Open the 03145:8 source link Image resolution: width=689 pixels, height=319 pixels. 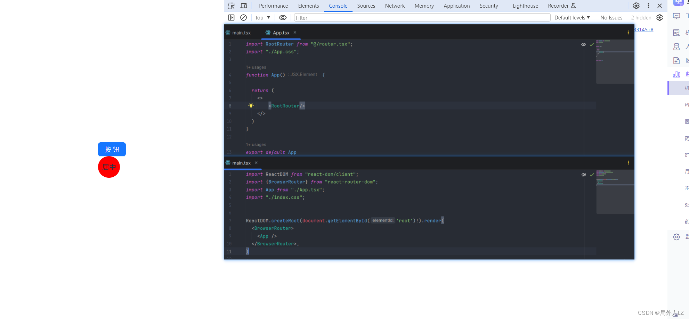coord(643,30)
